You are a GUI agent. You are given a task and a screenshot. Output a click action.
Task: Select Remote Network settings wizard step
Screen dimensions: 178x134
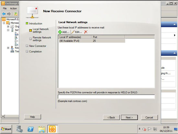[42, 39]
